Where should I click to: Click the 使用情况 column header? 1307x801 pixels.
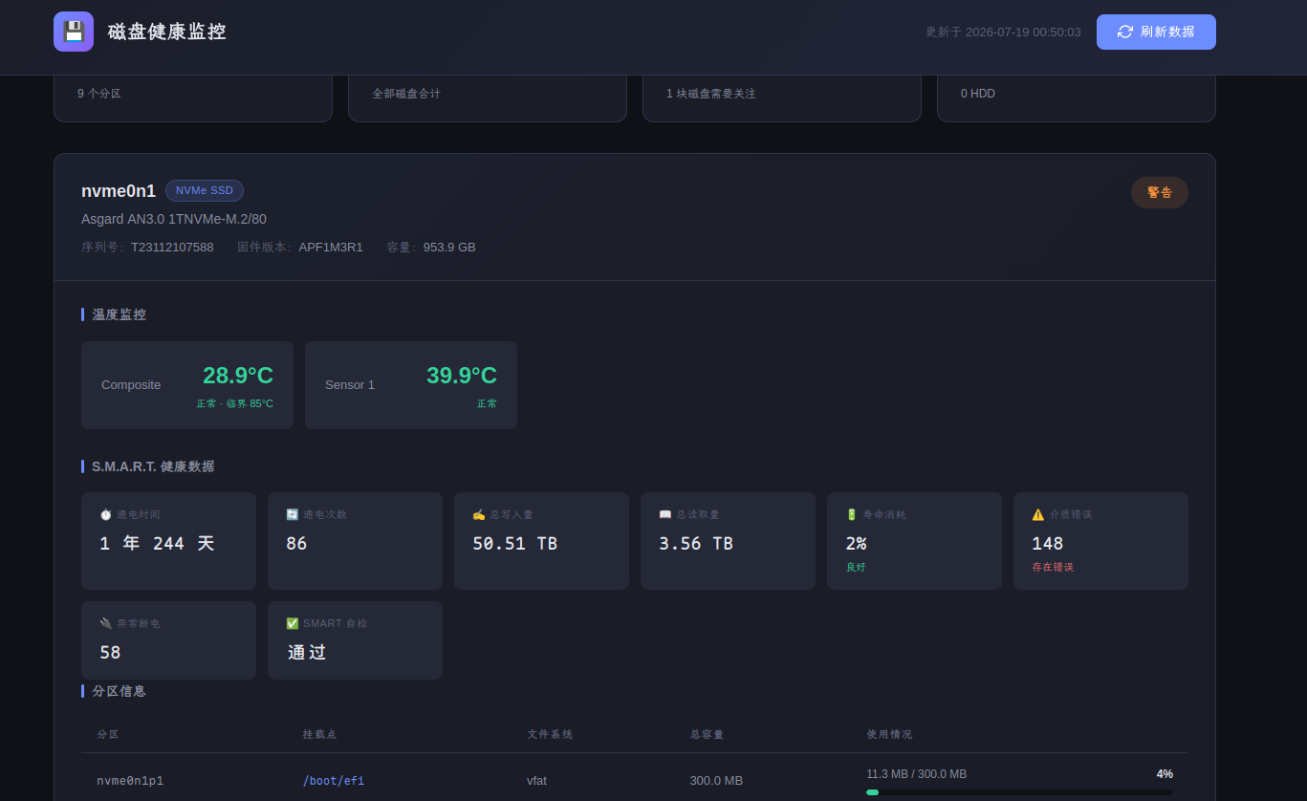click(889, 734)
